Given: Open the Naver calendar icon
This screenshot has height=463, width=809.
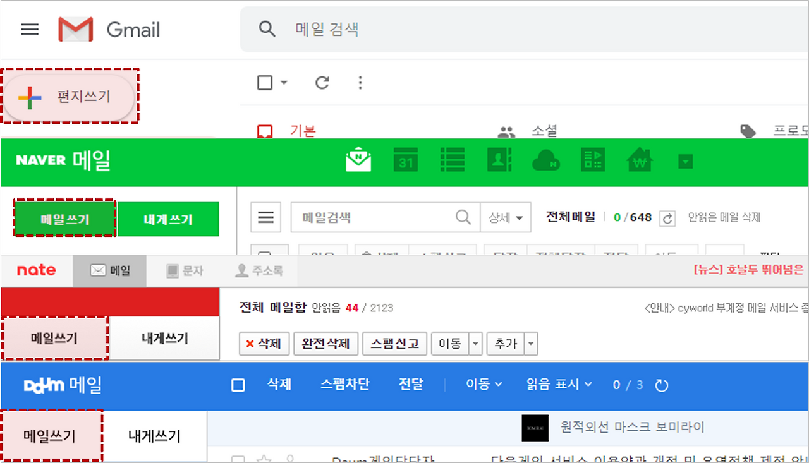Looking at the screenshot, I should (406, 160).
